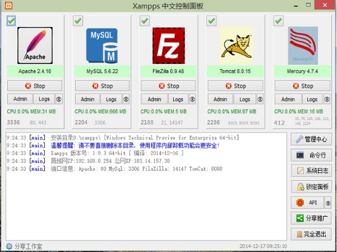
Task: Click the FileZilla Fz logo
Action: coord(168,46)
